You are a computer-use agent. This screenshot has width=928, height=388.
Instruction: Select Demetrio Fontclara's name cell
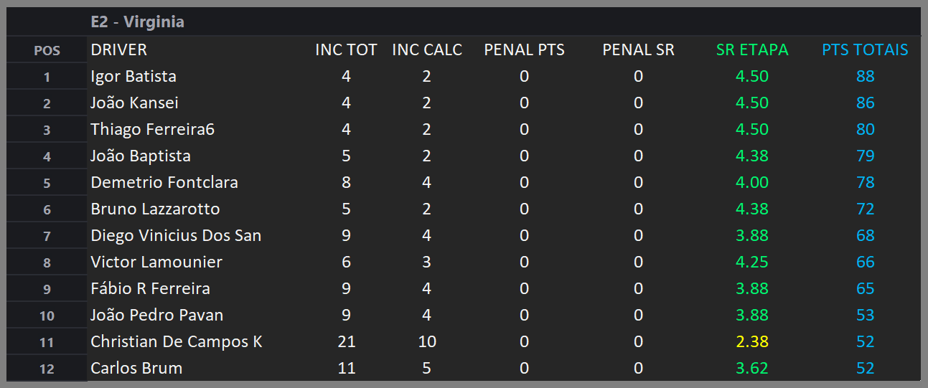[164, 182]
